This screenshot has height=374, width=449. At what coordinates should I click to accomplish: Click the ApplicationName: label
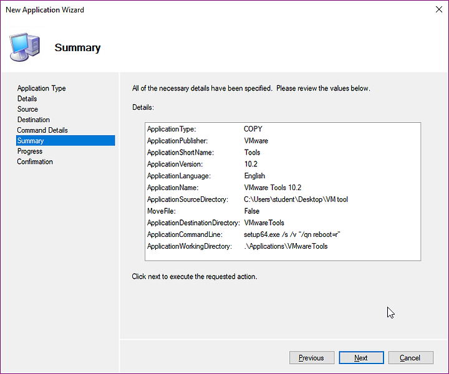[173, 188]
